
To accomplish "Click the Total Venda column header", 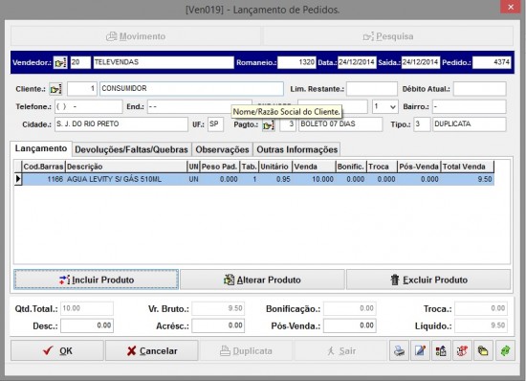I will [468, 167].
